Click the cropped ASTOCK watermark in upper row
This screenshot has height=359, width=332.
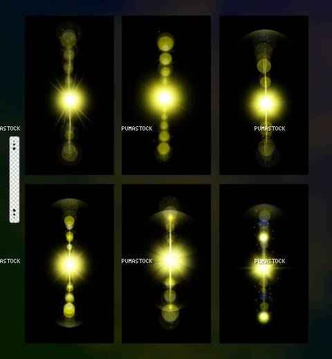(10, 128)
